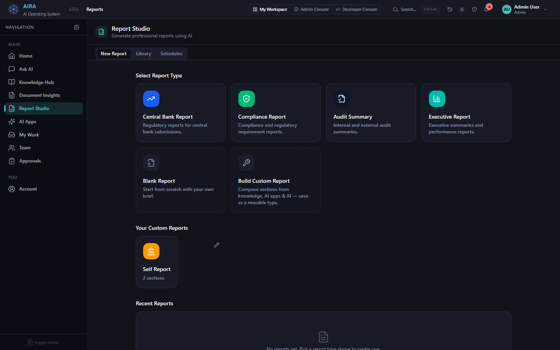Open the Developer Console
Image resolution: width=560 pixels, height=350 pixels.
[357, 9]
